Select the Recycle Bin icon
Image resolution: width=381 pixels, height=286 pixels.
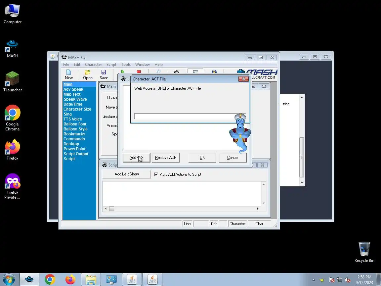364,252
